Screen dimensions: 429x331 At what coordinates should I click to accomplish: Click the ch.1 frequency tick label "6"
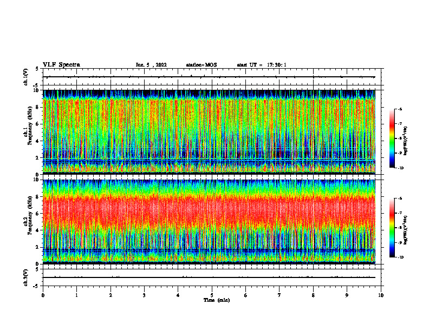coord(38,124)
